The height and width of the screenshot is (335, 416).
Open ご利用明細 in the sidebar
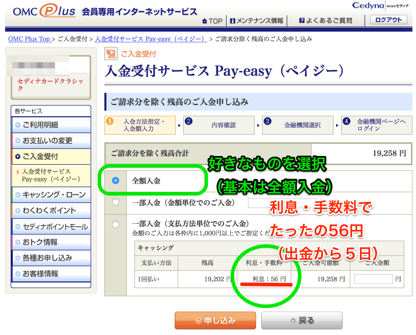click(51, 124)
